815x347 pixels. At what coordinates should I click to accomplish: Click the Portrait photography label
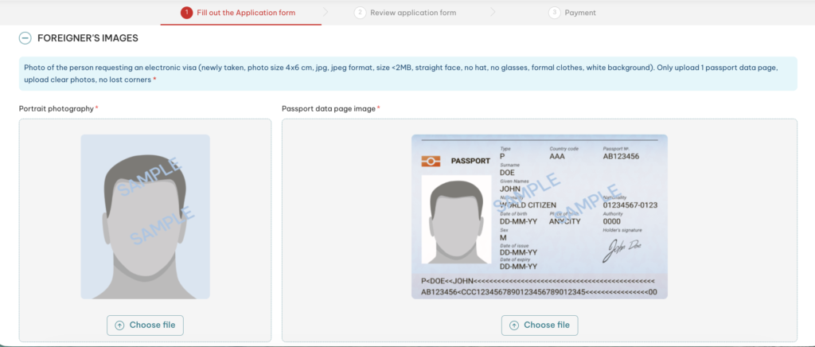(x=57, y=108)
